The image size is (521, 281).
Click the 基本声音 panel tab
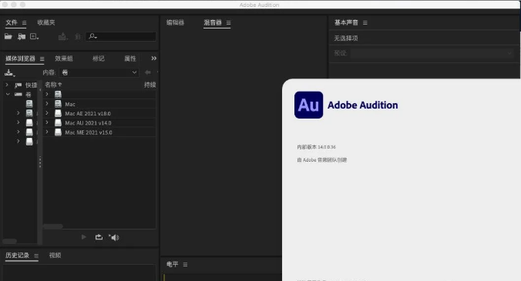tap(346, 22)
